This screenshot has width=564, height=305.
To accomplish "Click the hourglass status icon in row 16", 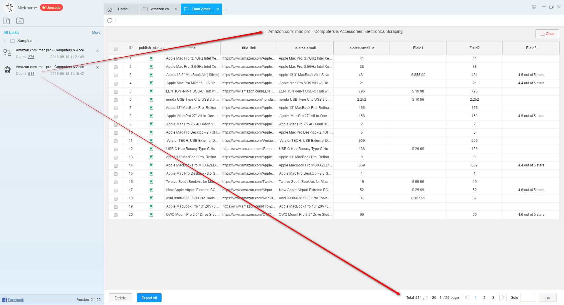I will [x=151, y=182].
